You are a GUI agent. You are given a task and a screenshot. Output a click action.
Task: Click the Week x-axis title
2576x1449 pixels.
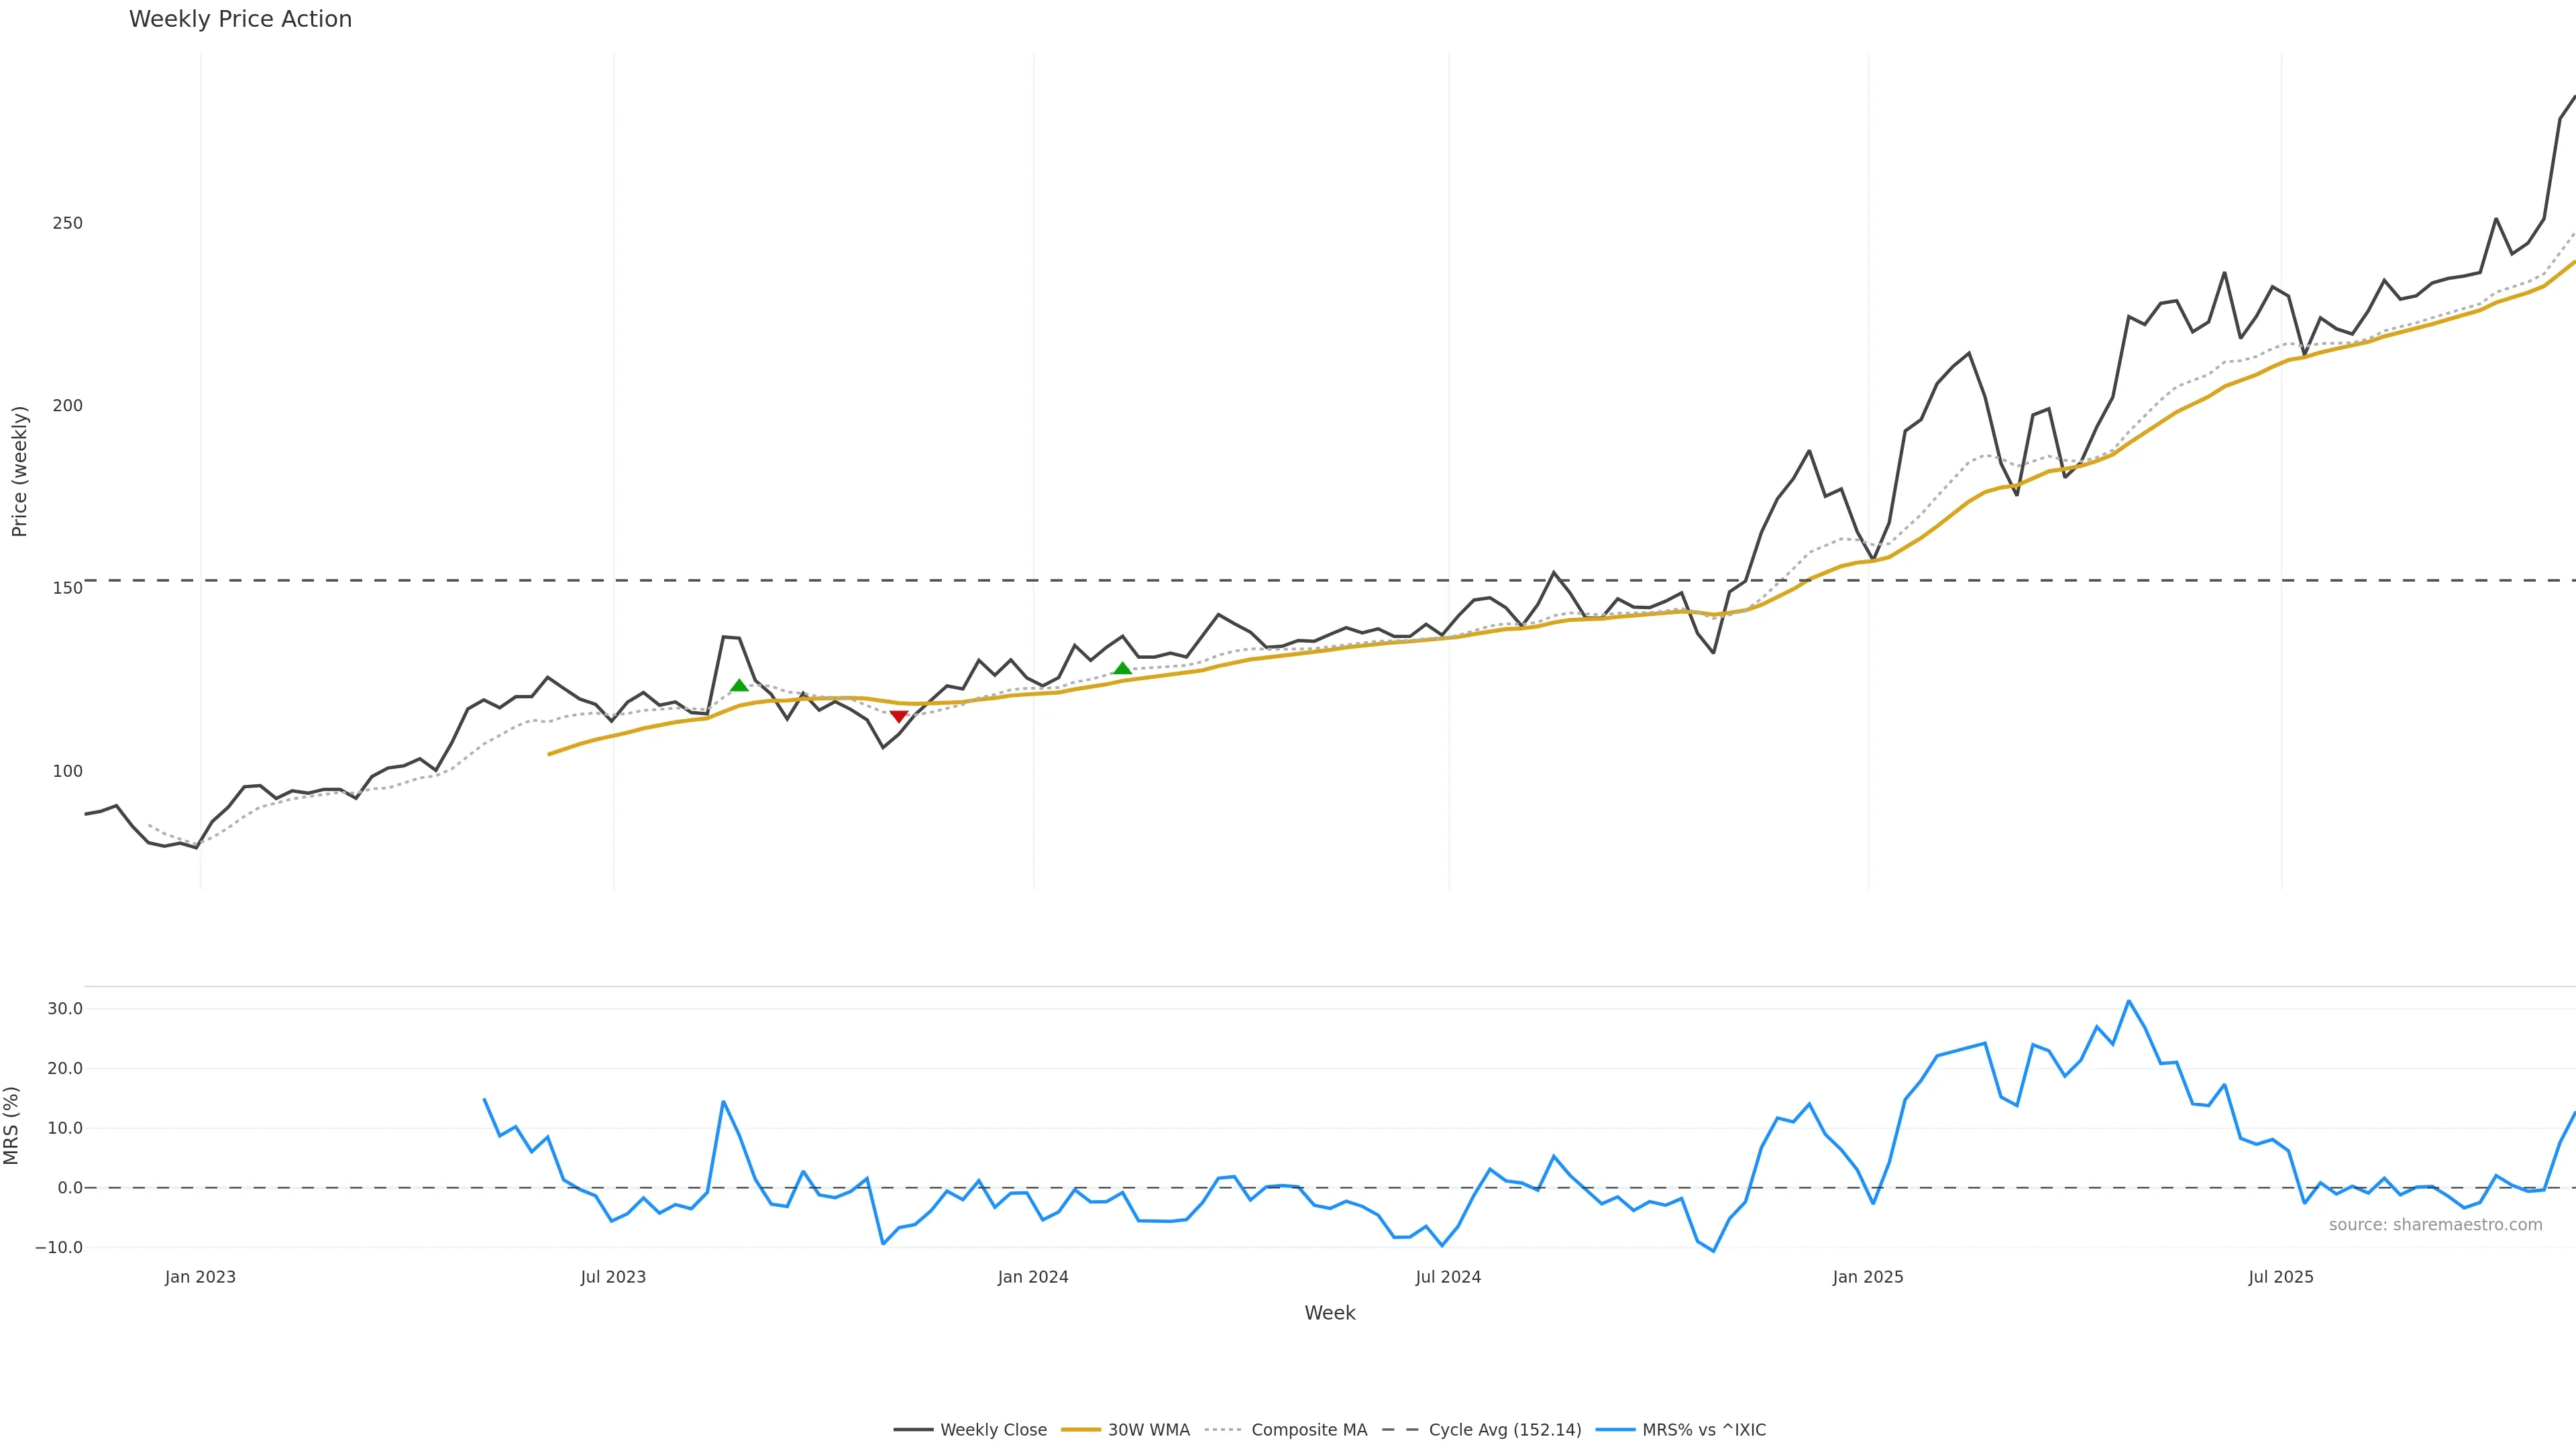point(1329,1313)
